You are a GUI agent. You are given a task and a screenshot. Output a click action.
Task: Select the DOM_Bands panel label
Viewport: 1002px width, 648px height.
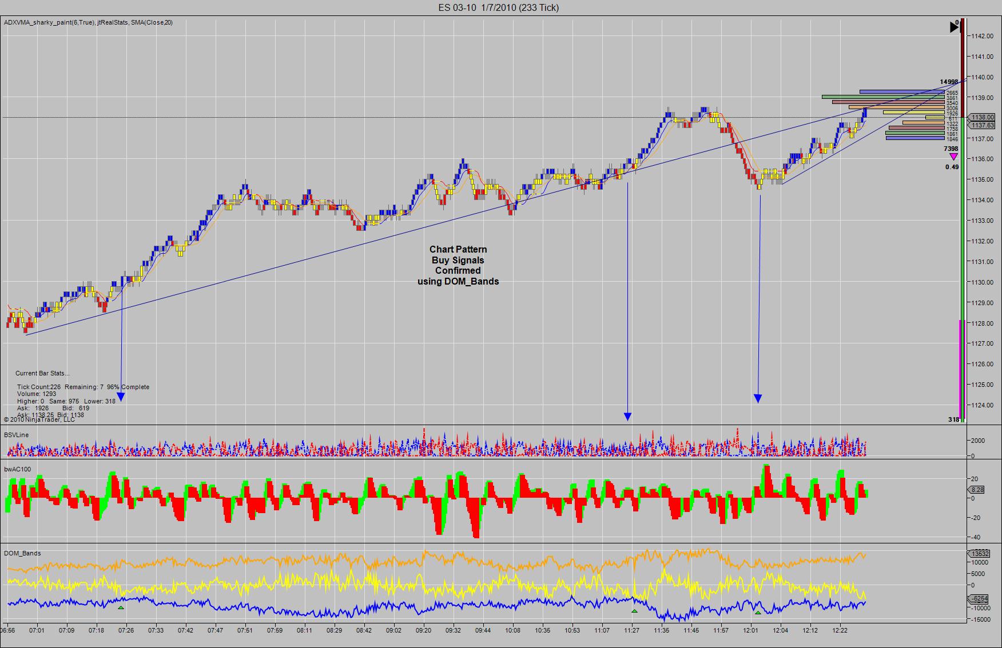(22, 553)
